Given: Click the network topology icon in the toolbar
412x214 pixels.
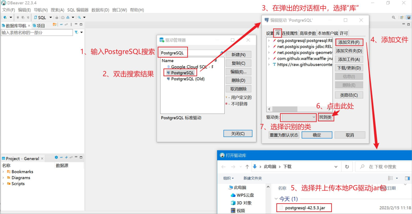Looking at the screenshot, I should [x=68, y=17].
